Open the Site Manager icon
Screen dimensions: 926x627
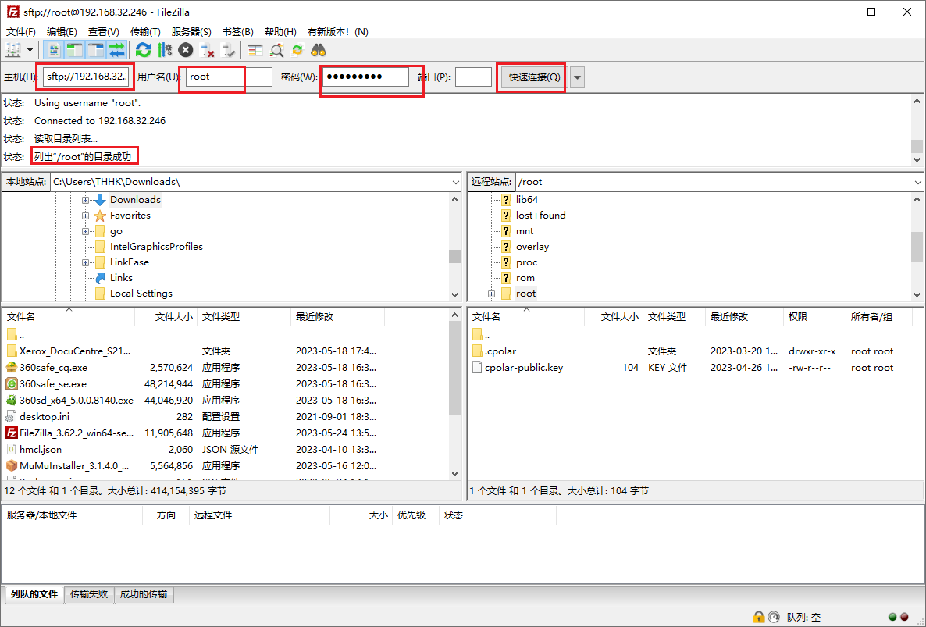13,50
